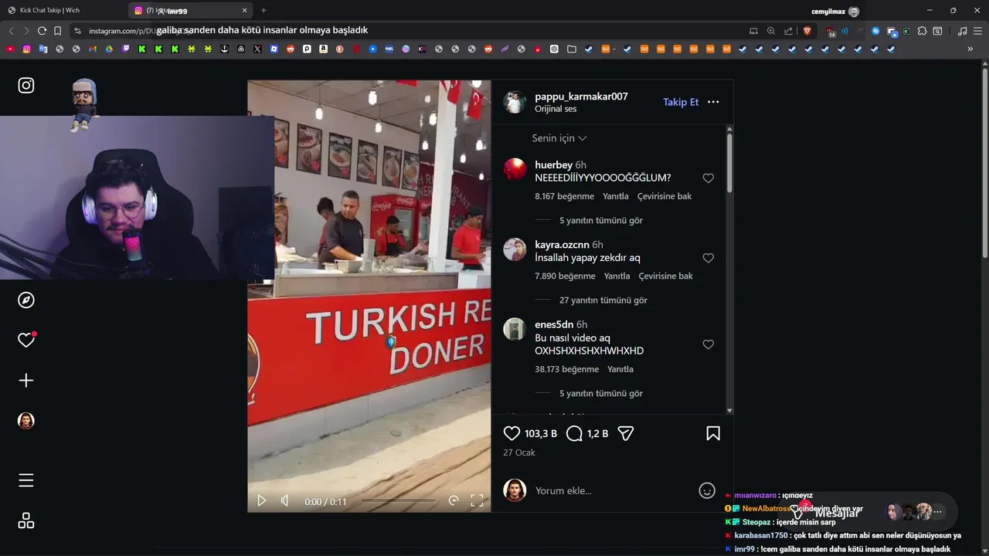The width and height of the screenshot is (989, 556).
Task: Open Brave Shields lion icon
Action: tap(807, 31)
